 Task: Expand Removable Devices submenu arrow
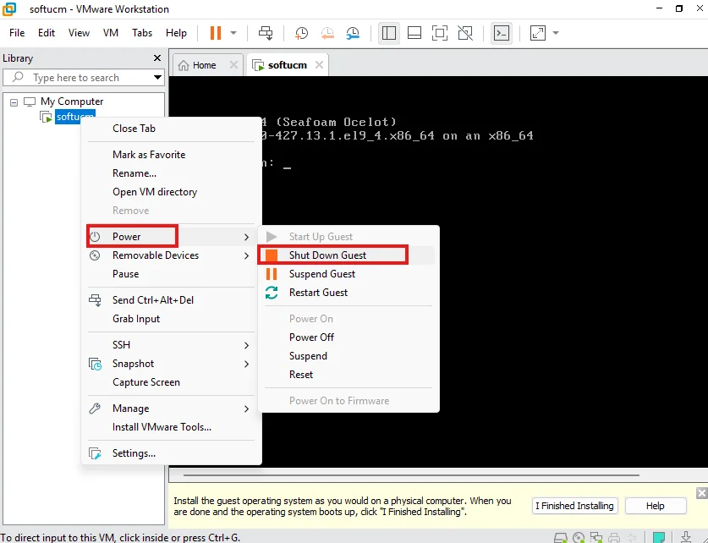click(246, 256)
